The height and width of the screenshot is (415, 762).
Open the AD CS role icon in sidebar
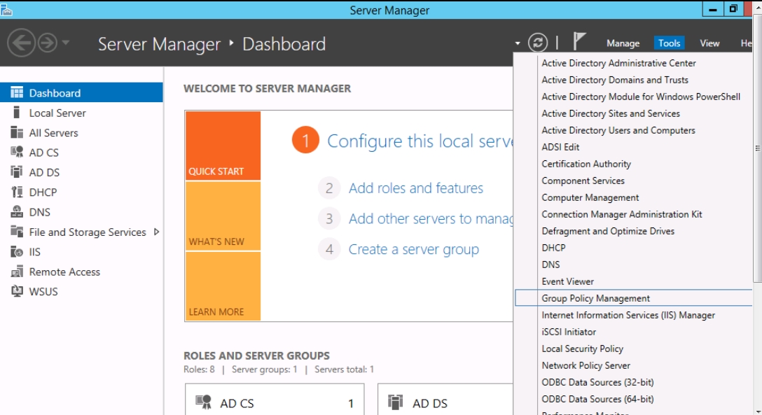17,153
